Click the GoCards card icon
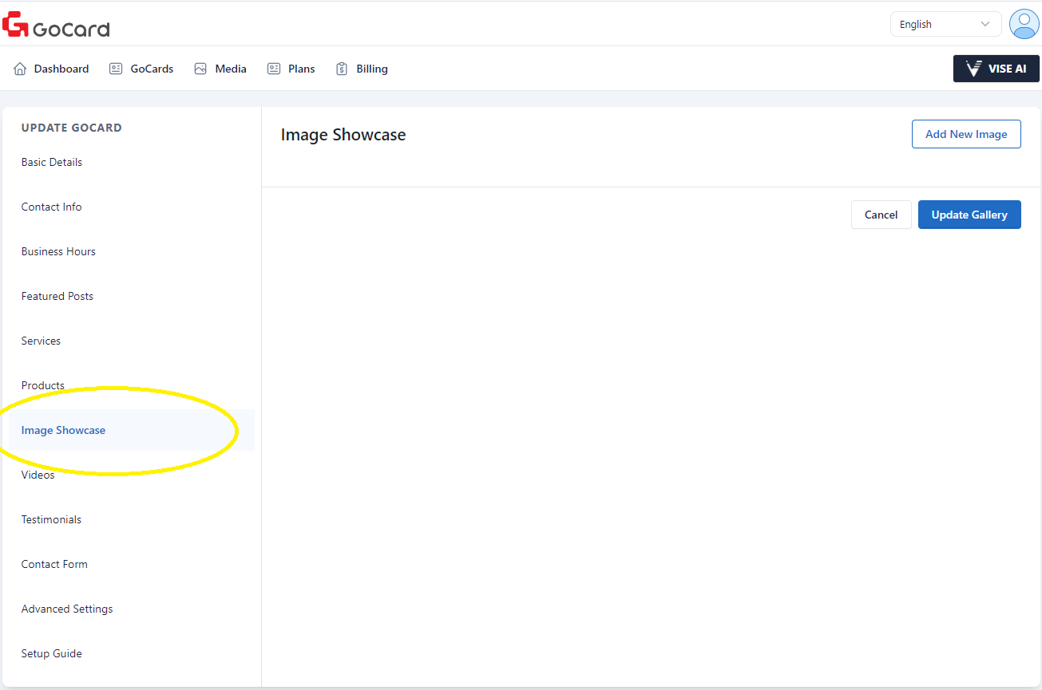The height and width of the screenshot is (690, 1042). click(x=116, y=69)
